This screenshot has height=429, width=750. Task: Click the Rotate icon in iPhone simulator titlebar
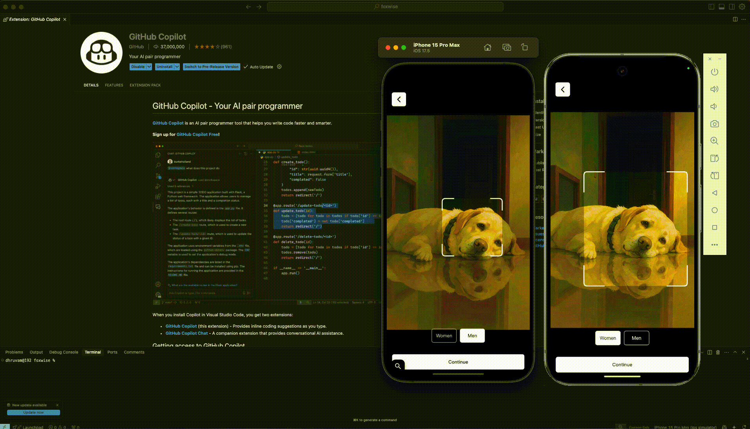(x=525, y=48)
